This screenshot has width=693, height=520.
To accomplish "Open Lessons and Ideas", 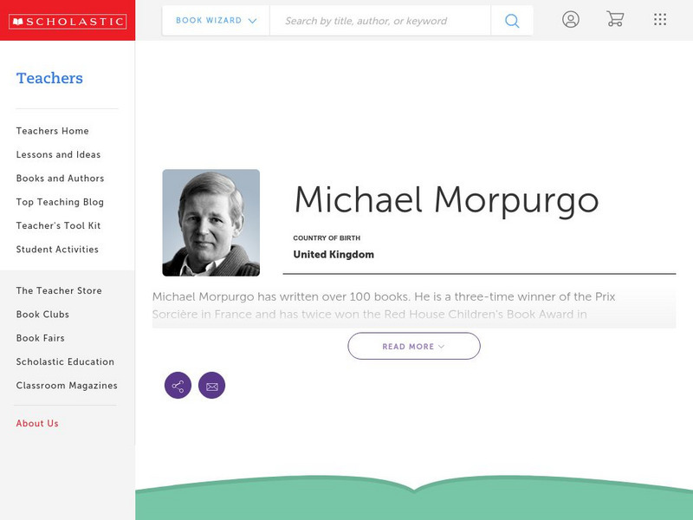I will tap(58, 154).
